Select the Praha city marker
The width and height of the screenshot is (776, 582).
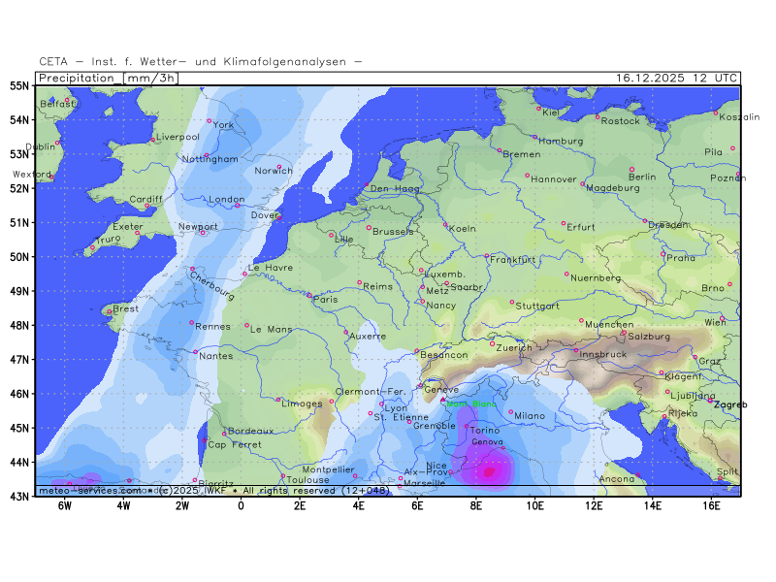pyautogui.click(x=663, y=254)
